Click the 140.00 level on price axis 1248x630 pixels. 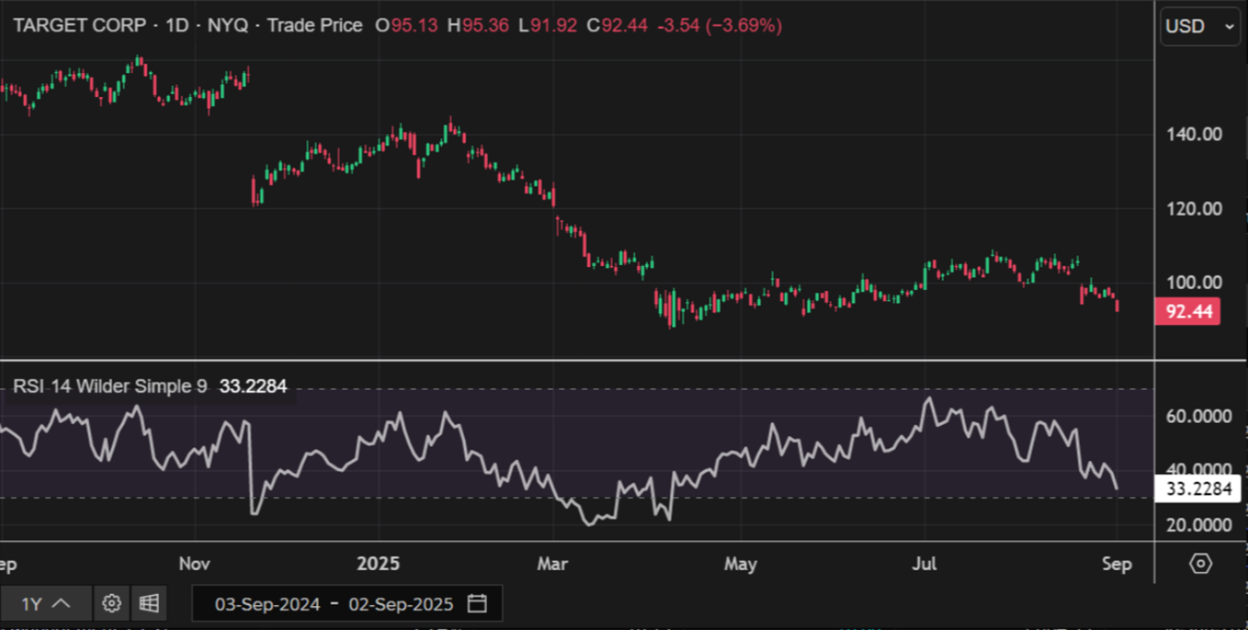click(x=1193, y=135)
